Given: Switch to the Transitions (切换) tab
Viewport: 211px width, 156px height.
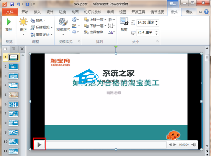Looking at the screenshot, I should click(62, 12).
